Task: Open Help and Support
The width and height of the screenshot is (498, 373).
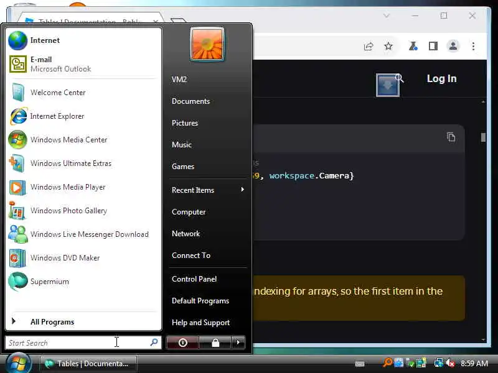Action: click(200, 323)
